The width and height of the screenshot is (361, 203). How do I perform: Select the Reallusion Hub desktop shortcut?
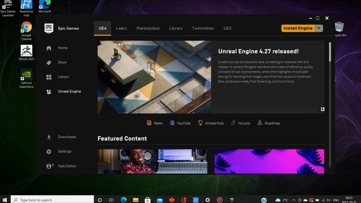click(27, 8)
